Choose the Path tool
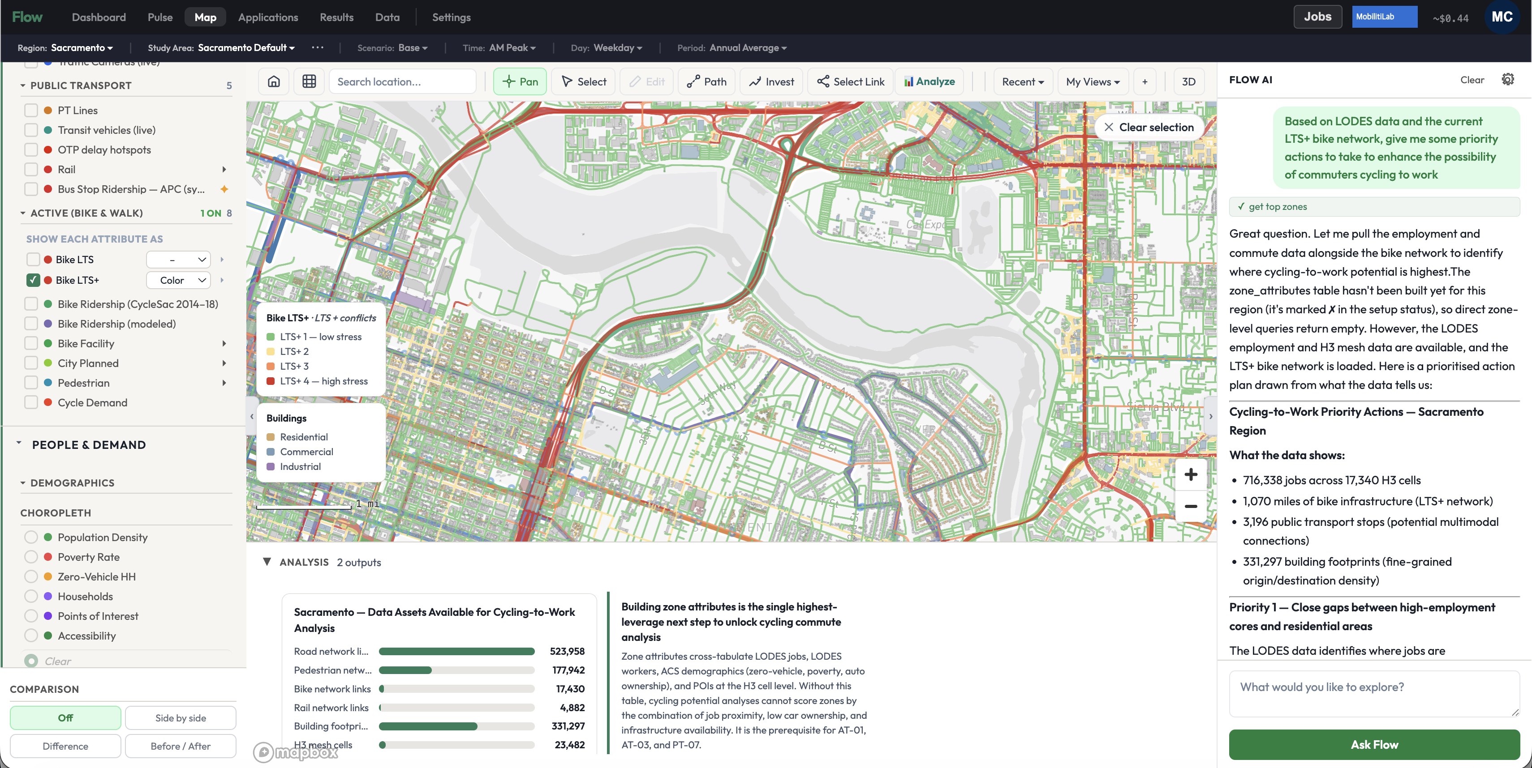 coord(706,81)
